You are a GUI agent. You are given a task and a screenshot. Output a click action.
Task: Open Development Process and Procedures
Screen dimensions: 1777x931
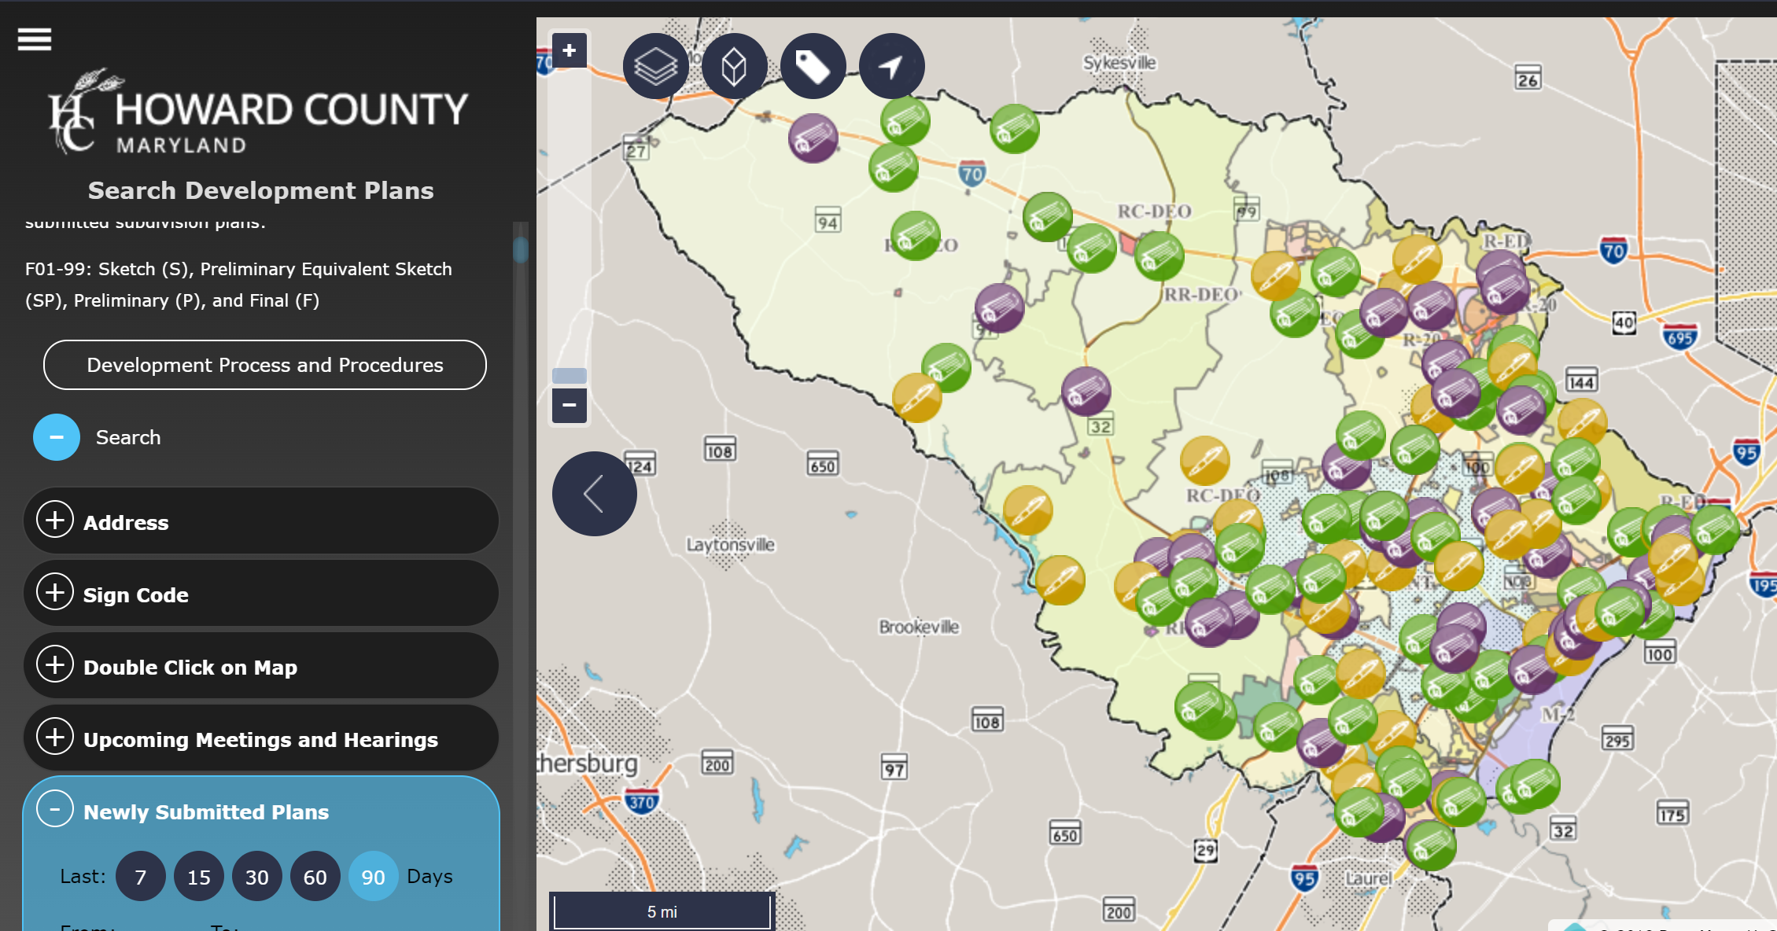265,365
